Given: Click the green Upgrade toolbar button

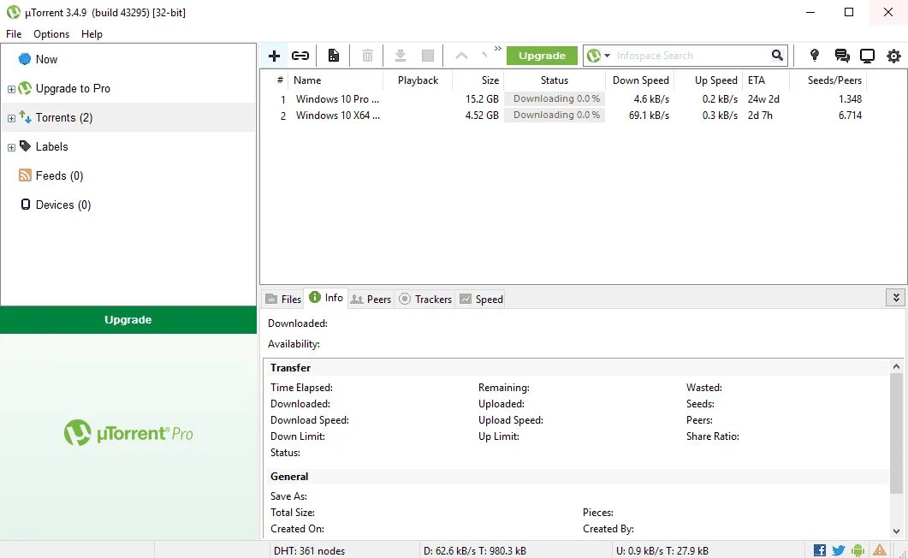Looking at the screenshot, I should click(x=542, y=56).
